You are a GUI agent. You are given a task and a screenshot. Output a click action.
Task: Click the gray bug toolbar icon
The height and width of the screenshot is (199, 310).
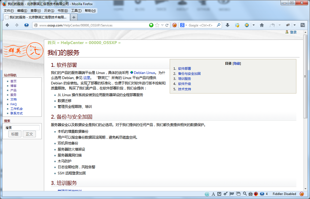(x=288, y=25)
